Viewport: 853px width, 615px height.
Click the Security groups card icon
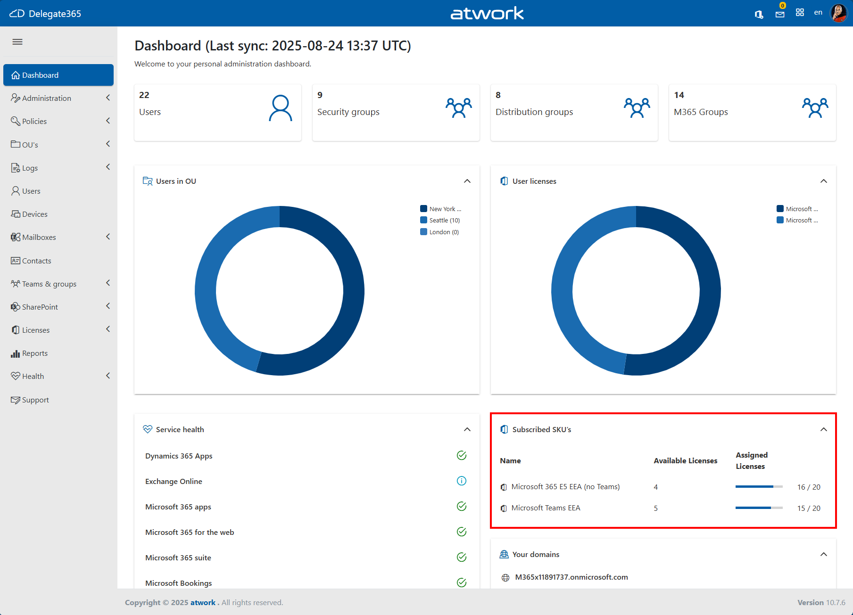coord(458,108)
